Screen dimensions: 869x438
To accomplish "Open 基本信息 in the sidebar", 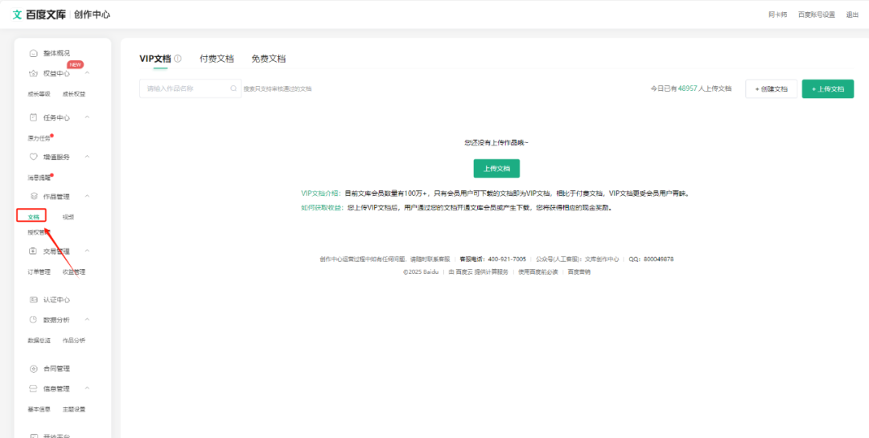I will click(39, 409).
